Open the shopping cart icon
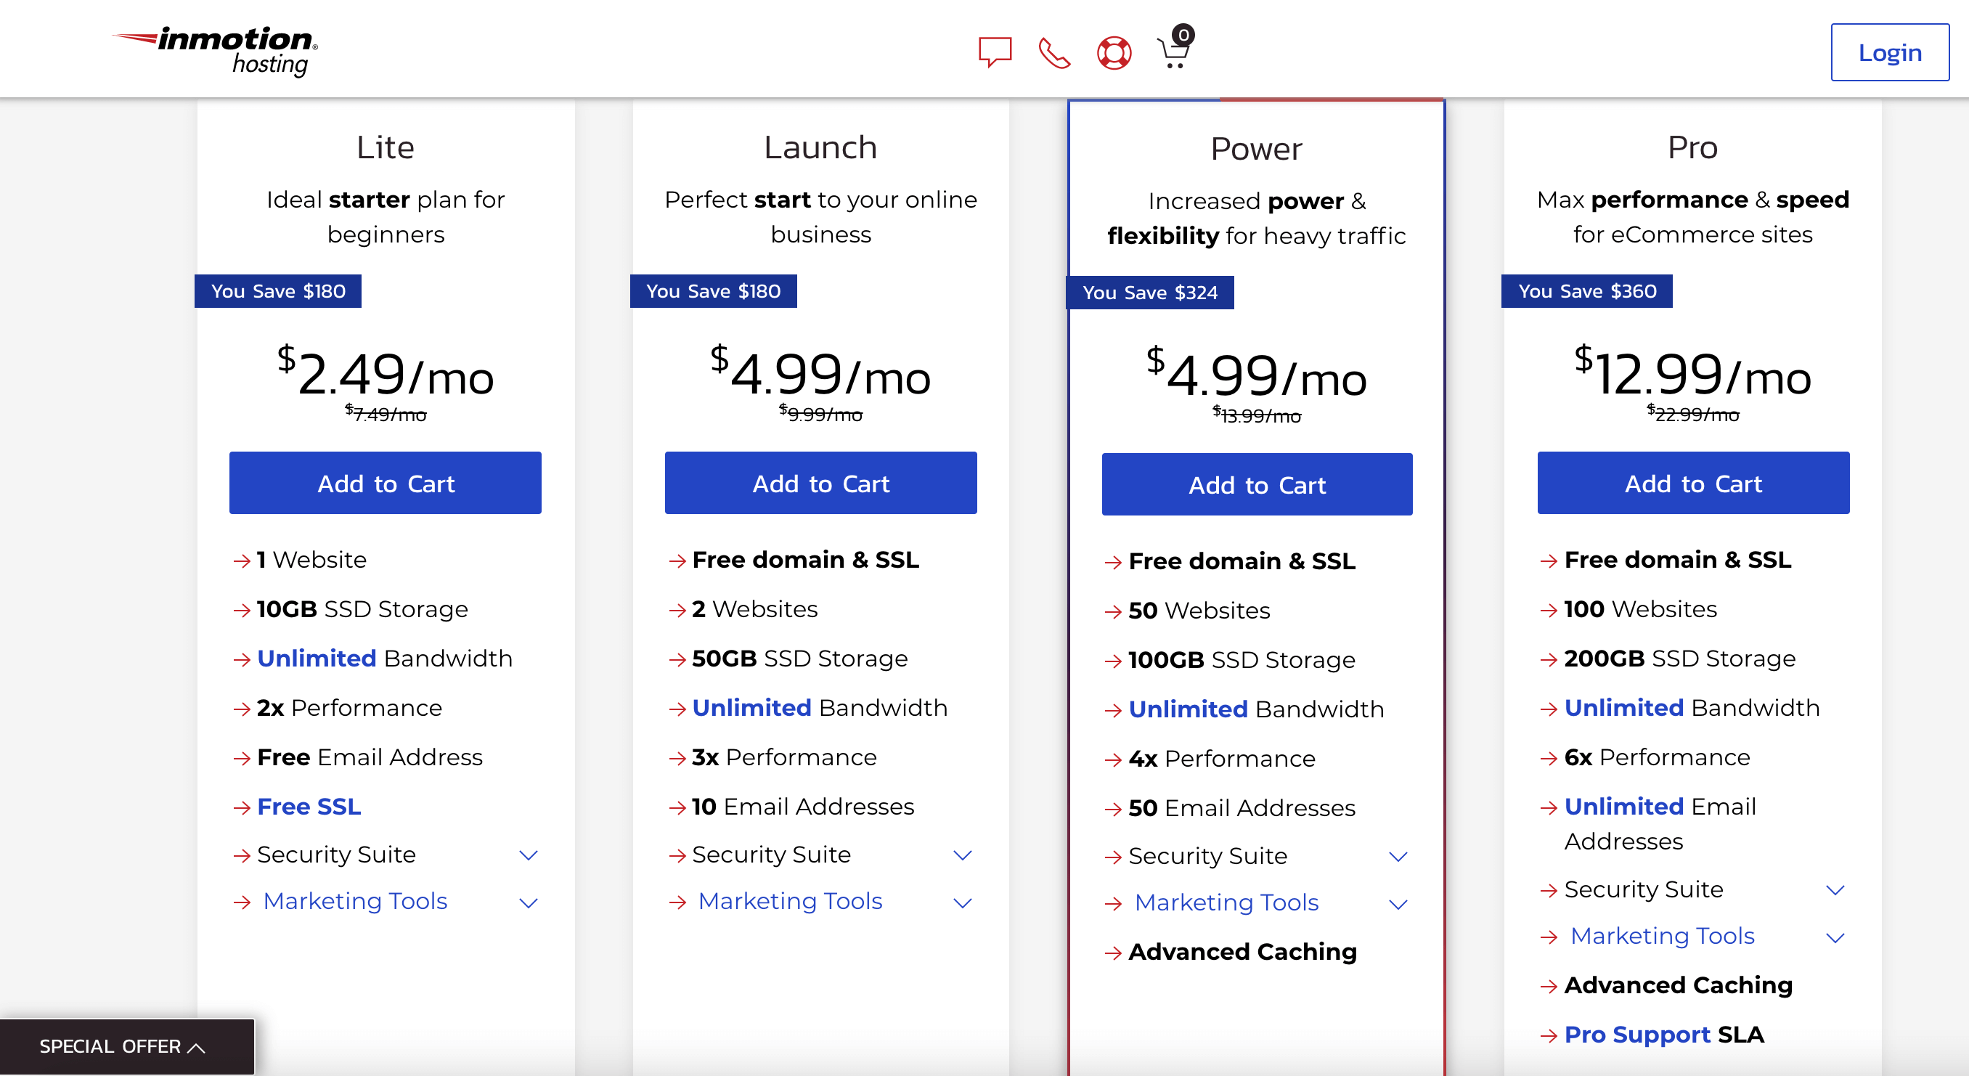The height and width of the screenshot is (1076, 1969). tap(1175, 47)
